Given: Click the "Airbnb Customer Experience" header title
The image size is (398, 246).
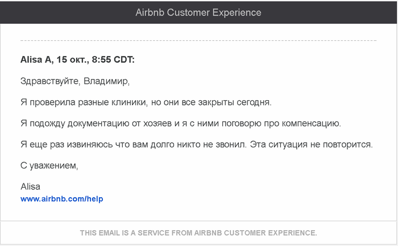Looking at the screenshot, I should click(198, 12).
